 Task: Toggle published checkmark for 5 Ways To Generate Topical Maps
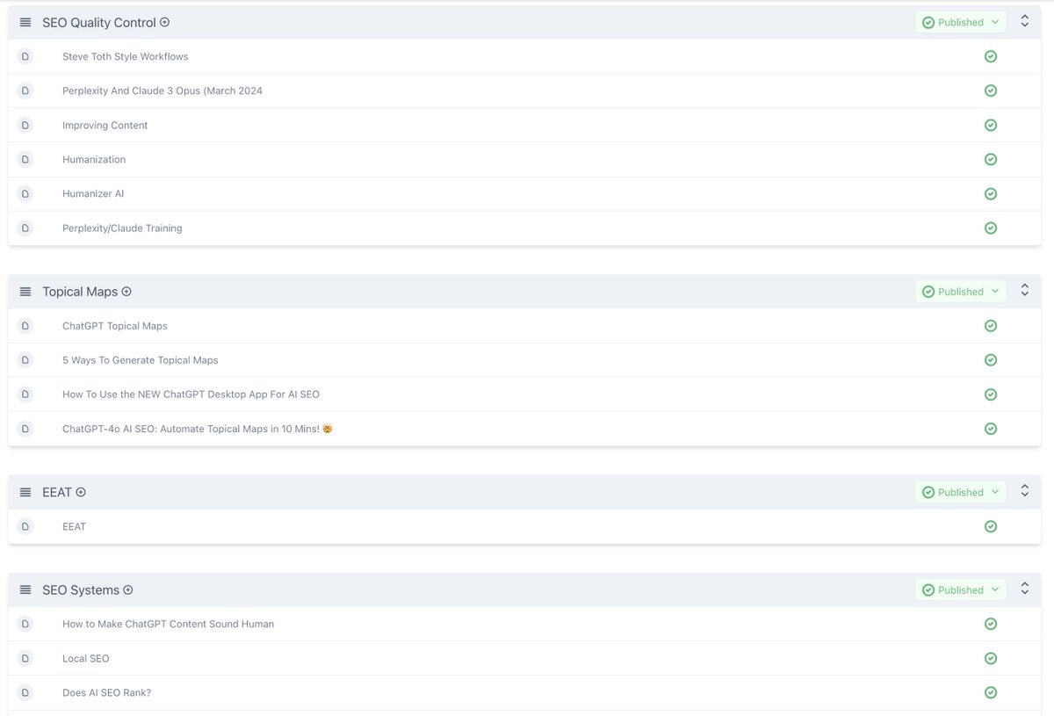click(991, 360)
